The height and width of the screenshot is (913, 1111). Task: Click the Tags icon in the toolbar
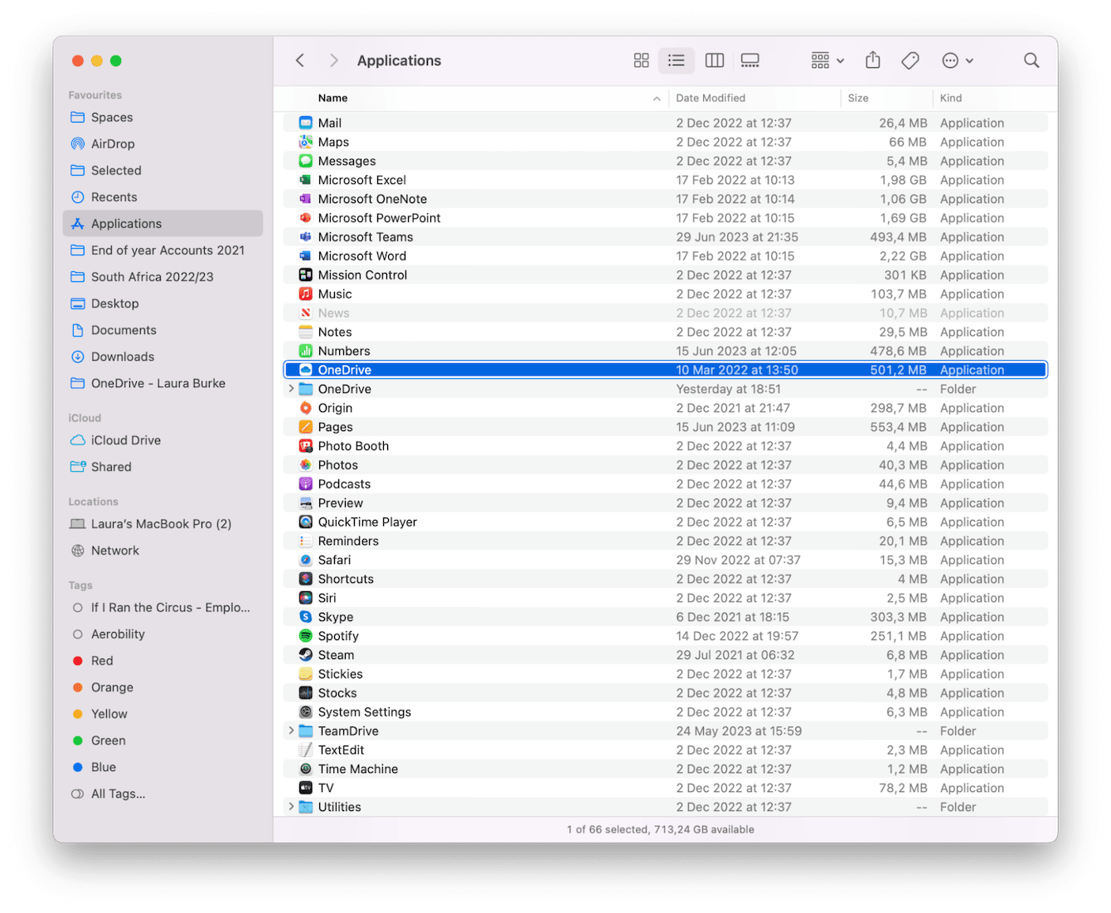pyautogui.click(x=910, y=60)
